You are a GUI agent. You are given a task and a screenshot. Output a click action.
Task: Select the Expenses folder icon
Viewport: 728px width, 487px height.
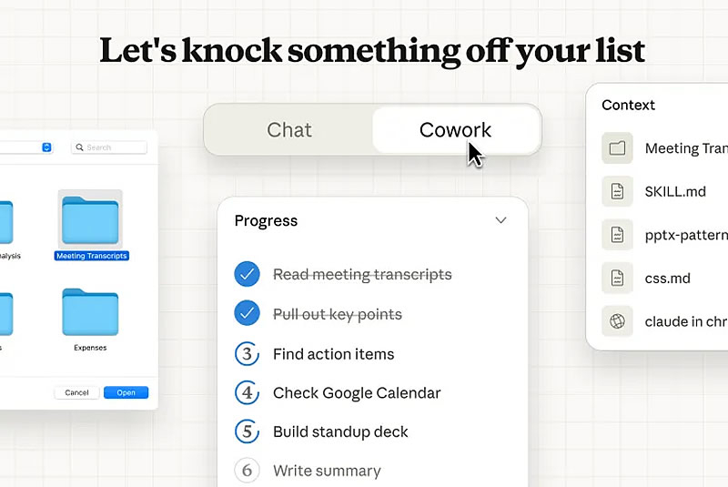90,313
